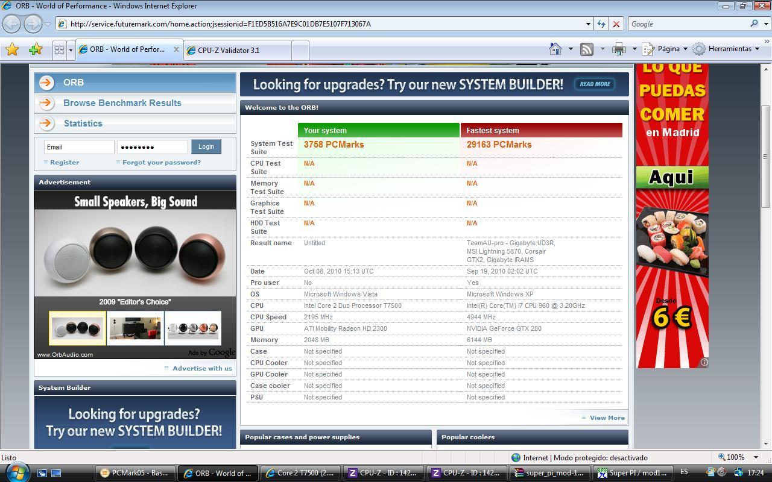Click the 3758 PCMarks score

click(x=334, y=145)
